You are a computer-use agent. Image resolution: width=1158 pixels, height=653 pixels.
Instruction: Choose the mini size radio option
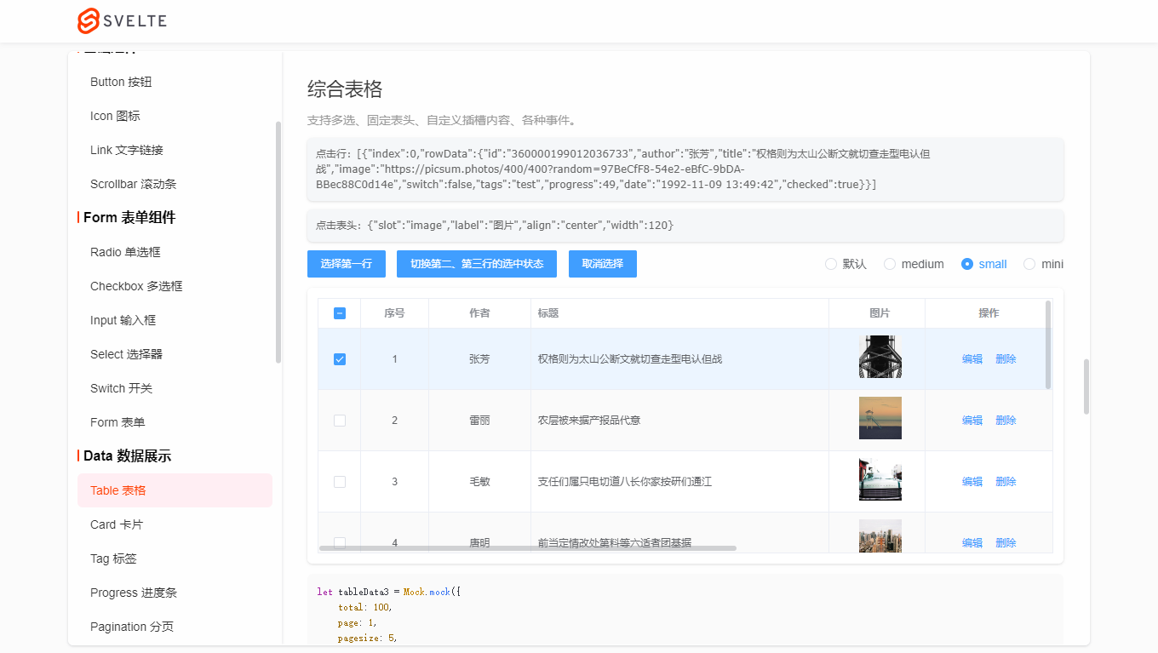pyautogui.click(x=1029, y=264)
